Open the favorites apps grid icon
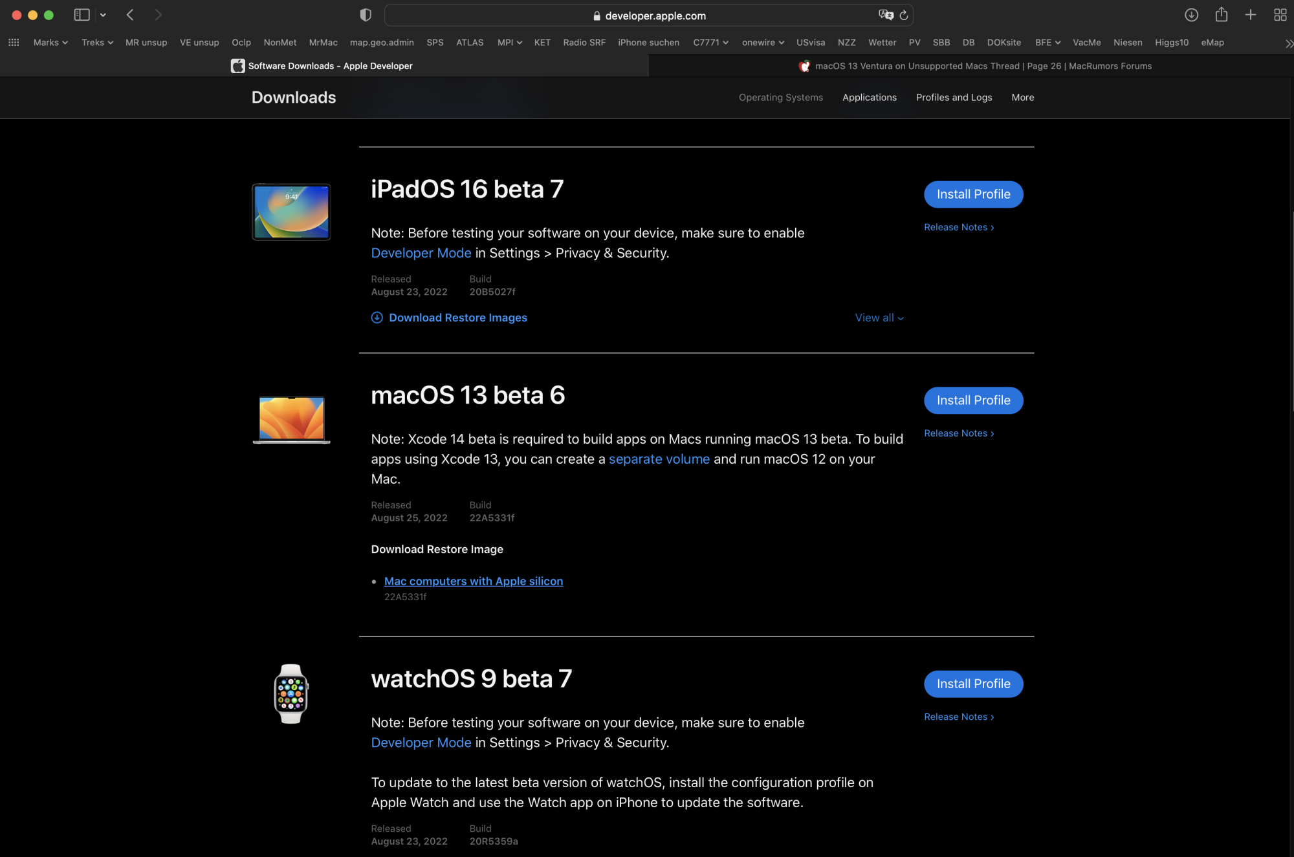Viewport: 1294px width, 857px height. (14, 43)
